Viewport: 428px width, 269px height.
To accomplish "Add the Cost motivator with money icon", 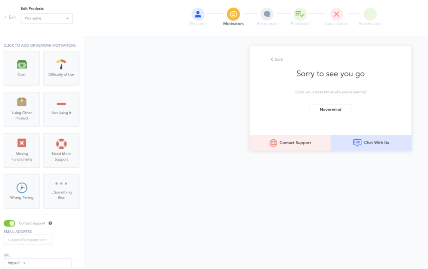I will (x=22, y=68).
